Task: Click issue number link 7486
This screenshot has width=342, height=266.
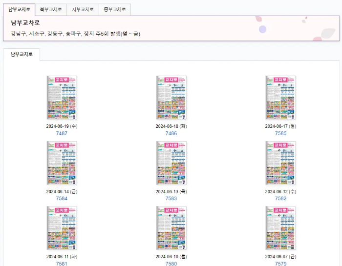Action: click(x=171, y=133)
